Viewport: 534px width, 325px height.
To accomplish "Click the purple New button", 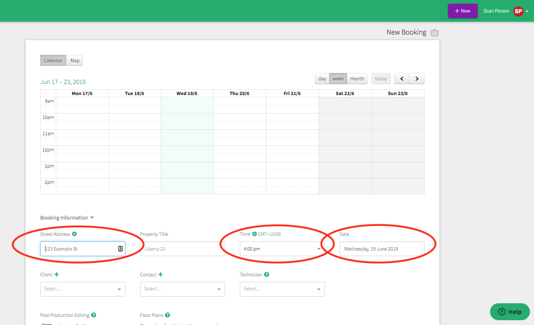I will (463, 11).
